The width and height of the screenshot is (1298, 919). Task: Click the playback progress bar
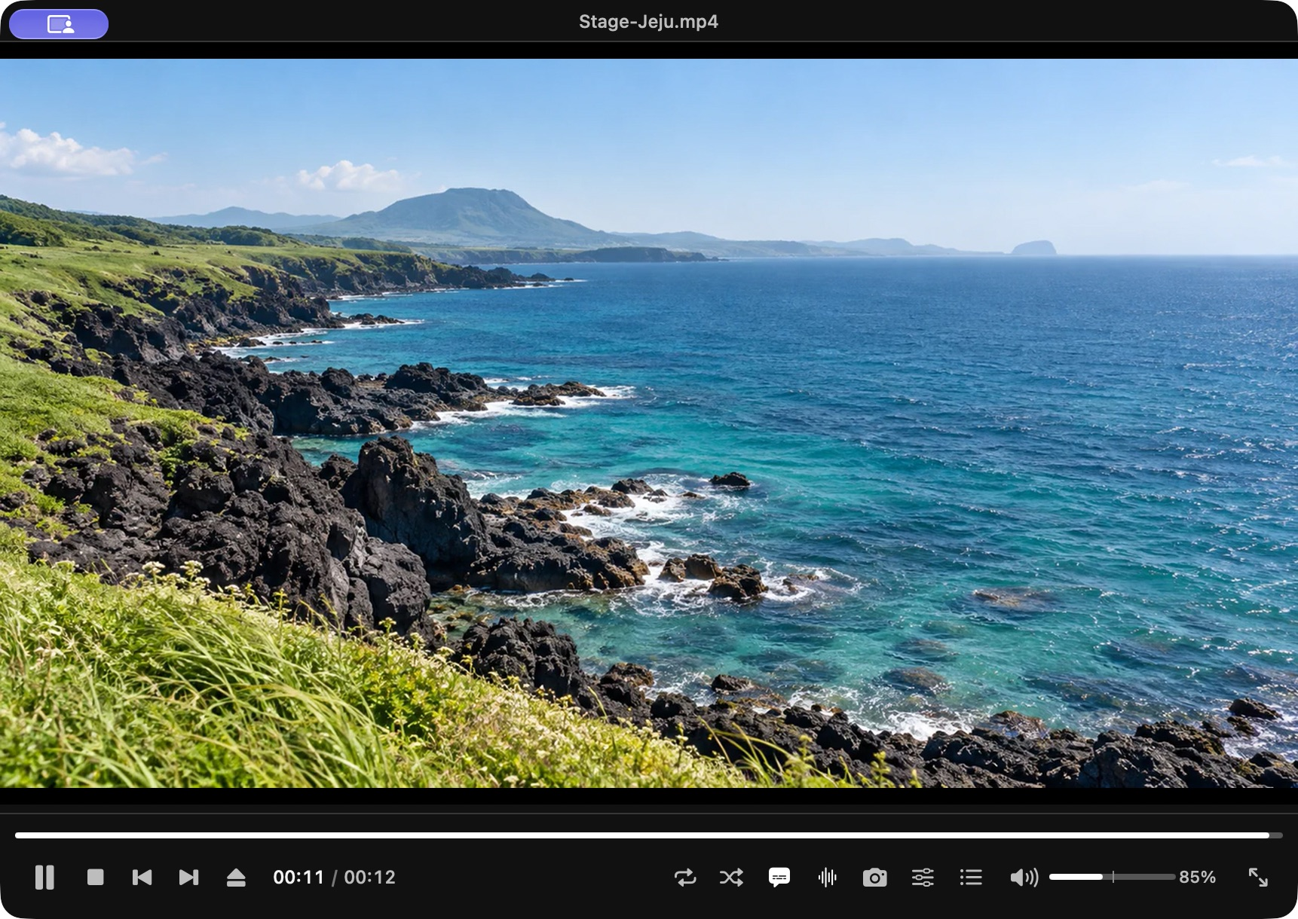point(648,835)
